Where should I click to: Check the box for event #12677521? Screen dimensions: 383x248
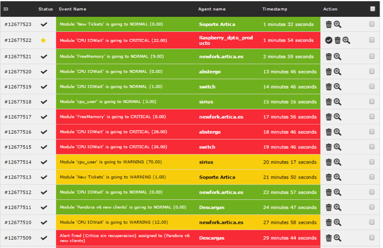(x=372, y=56)
